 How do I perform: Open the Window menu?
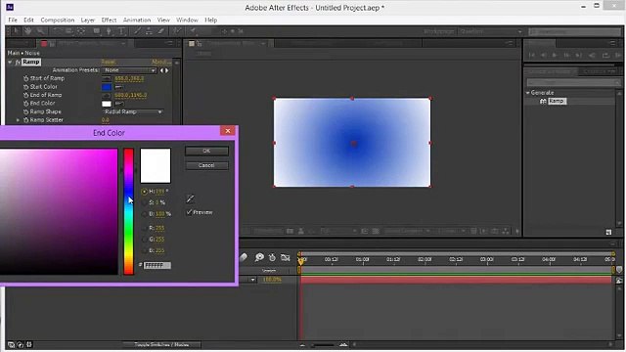tap(187, 20)
